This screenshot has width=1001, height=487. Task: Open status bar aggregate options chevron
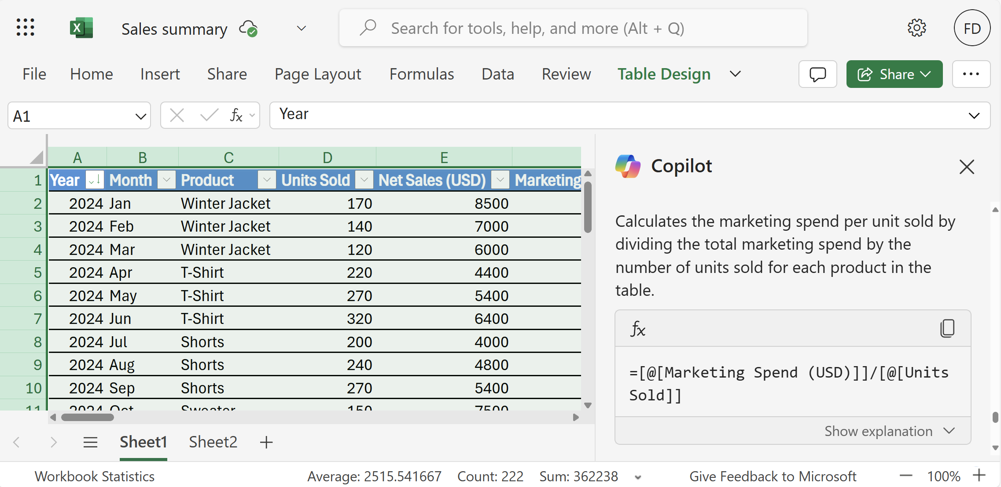[x=638, y=477]
